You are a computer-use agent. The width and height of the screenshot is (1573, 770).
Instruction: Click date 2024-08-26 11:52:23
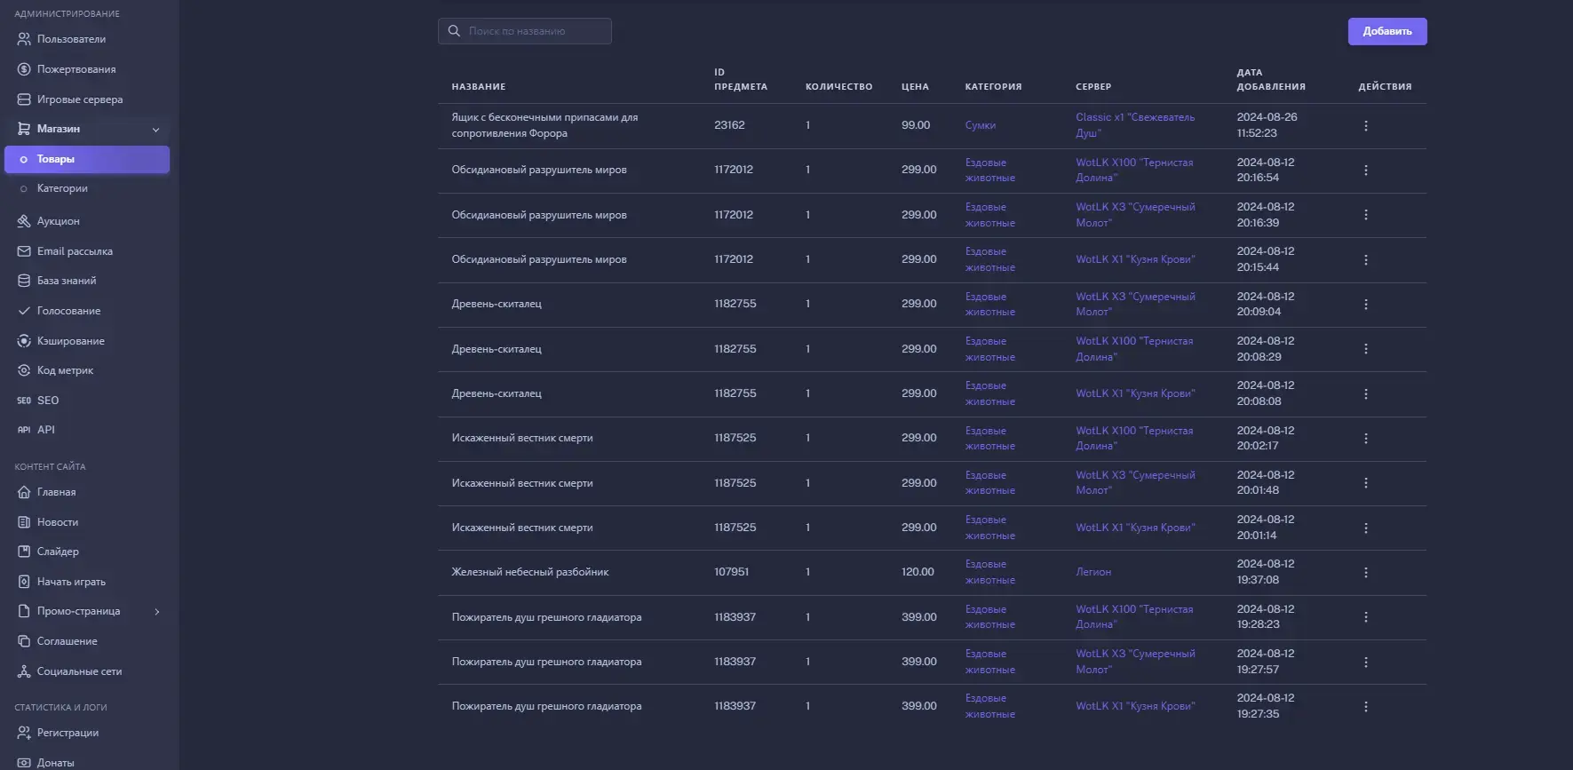click(1267, 125)
